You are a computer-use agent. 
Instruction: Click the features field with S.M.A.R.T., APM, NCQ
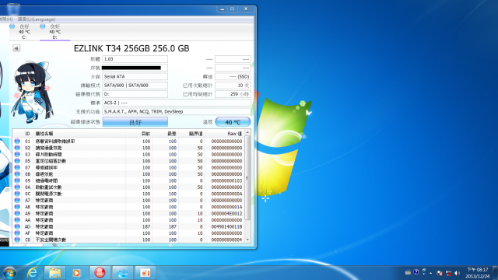pyautogui.click(x=177, y=112)
